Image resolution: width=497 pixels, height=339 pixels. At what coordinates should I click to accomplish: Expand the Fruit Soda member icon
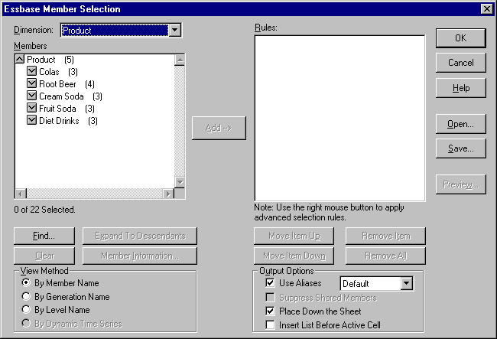pos(31,109)
